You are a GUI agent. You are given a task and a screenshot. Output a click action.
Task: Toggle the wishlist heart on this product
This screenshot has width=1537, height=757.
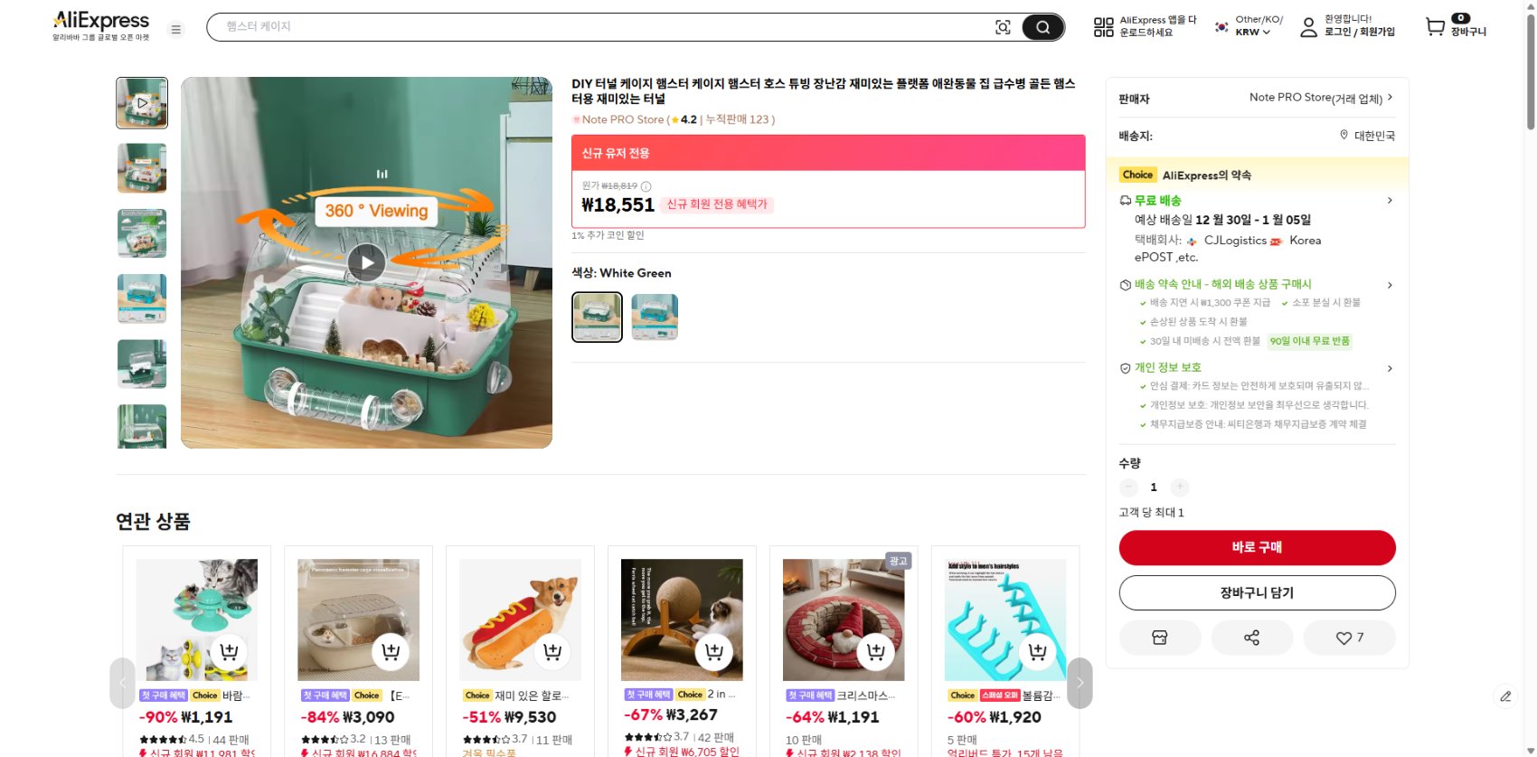[x=1343, y=638]
